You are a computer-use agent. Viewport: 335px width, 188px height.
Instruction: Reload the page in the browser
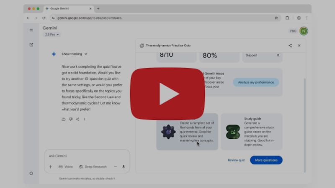(44, 18)
